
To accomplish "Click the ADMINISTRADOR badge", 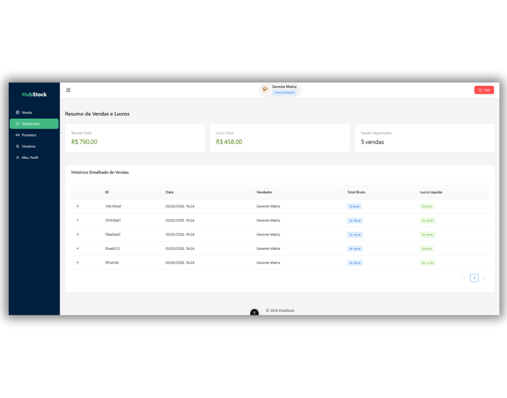I will pyautogui.click(x=285, y=92).
